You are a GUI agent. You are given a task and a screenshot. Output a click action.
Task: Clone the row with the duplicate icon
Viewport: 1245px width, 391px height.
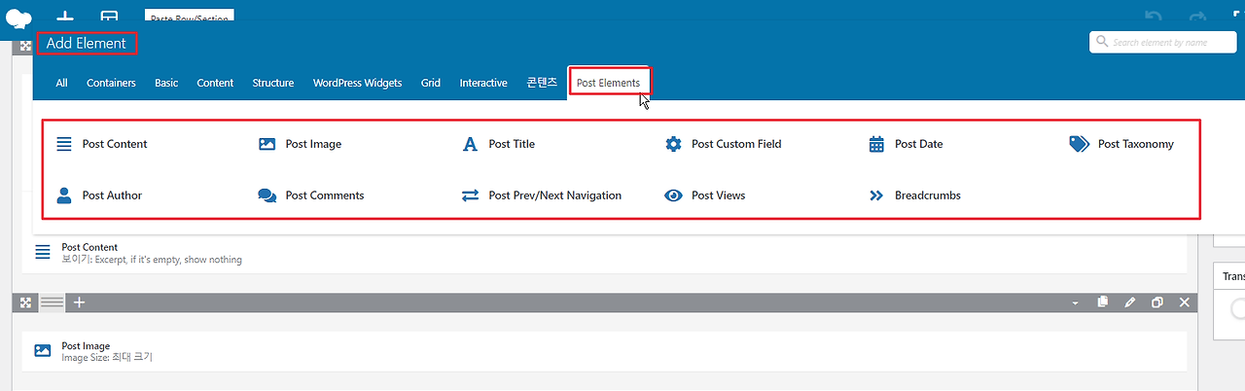coord(1157,302)
